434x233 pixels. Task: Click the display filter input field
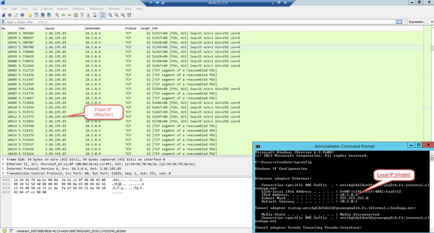[x=201, y=22]
